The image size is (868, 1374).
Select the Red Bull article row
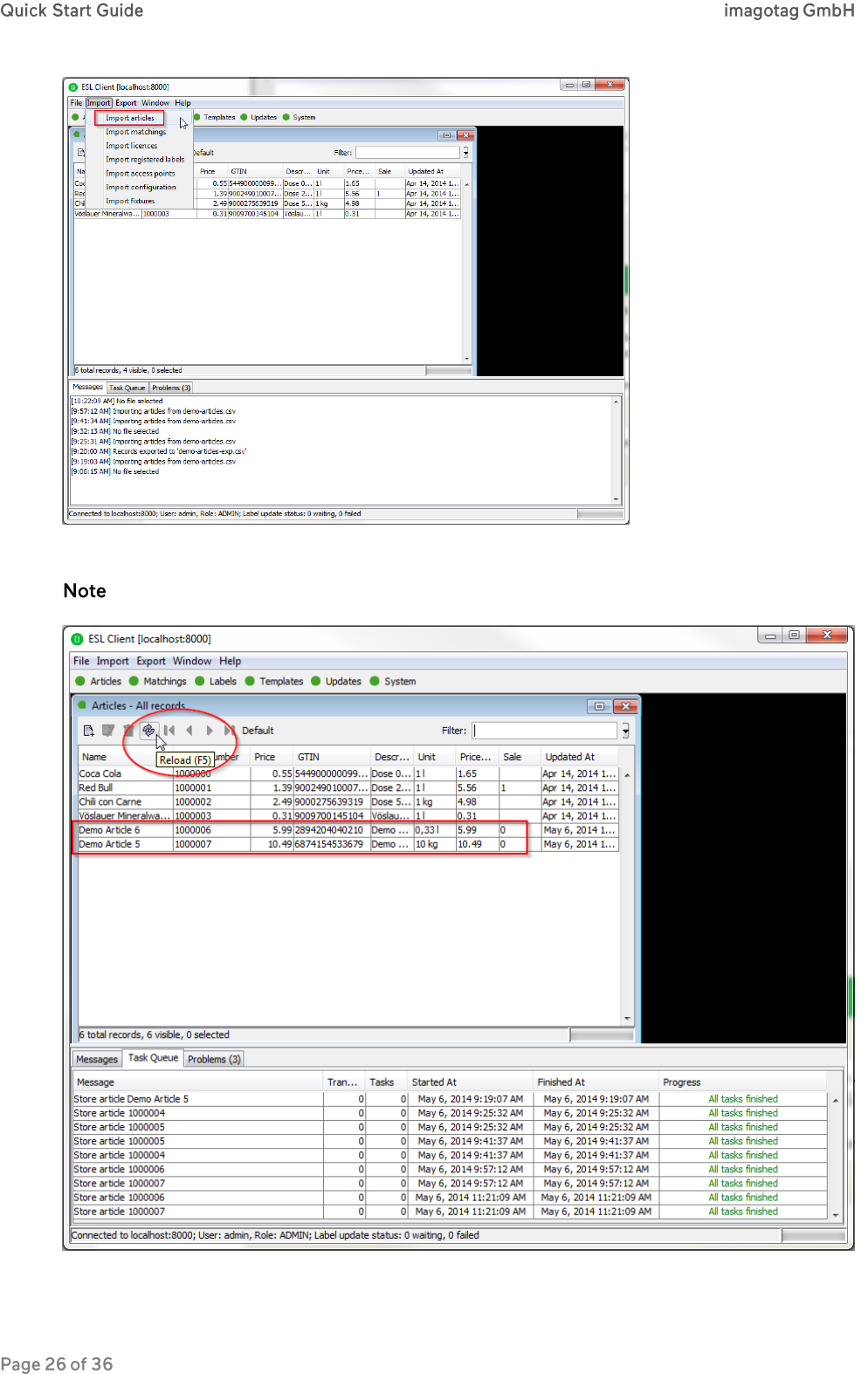tap(348, 787)
